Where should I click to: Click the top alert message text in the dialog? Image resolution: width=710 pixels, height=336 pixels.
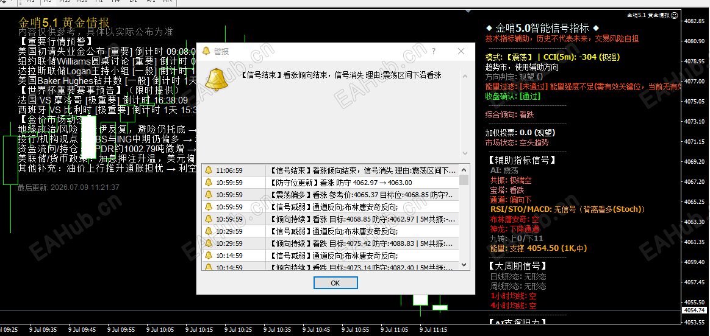pos(340,75)
